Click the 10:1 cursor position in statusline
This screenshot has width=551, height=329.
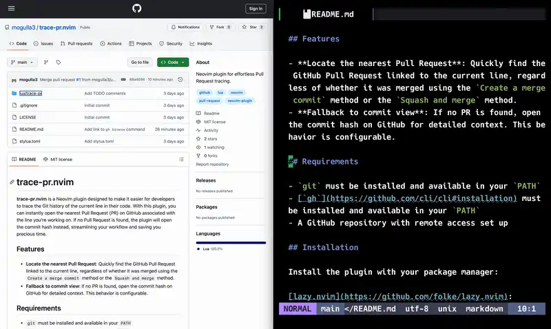[526, 309]
